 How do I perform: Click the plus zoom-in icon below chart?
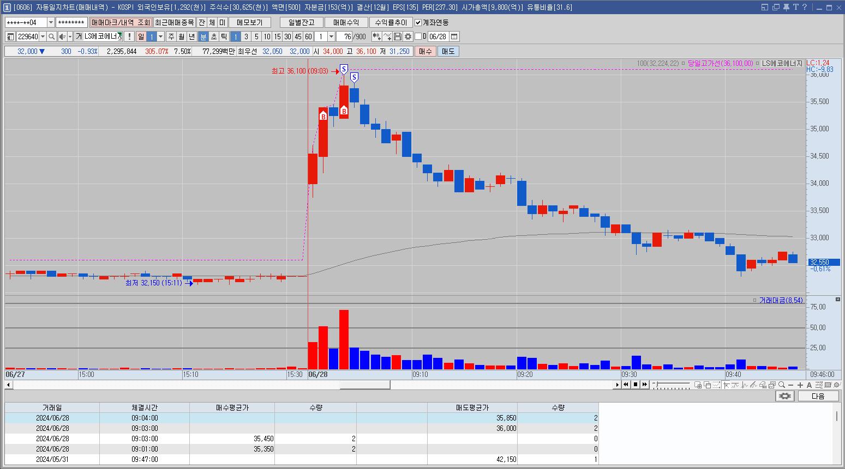[800, 385]
